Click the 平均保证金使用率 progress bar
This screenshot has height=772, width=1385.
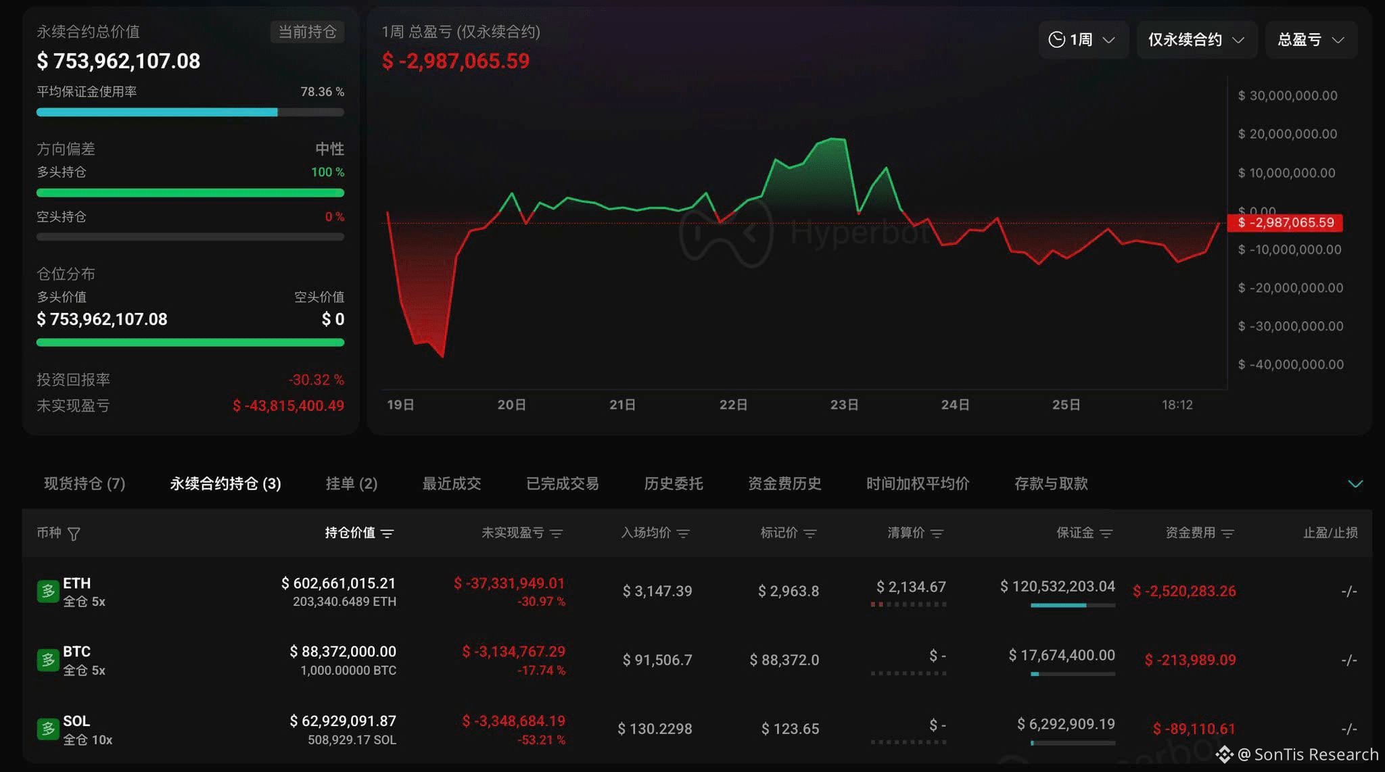pos(190,112)
